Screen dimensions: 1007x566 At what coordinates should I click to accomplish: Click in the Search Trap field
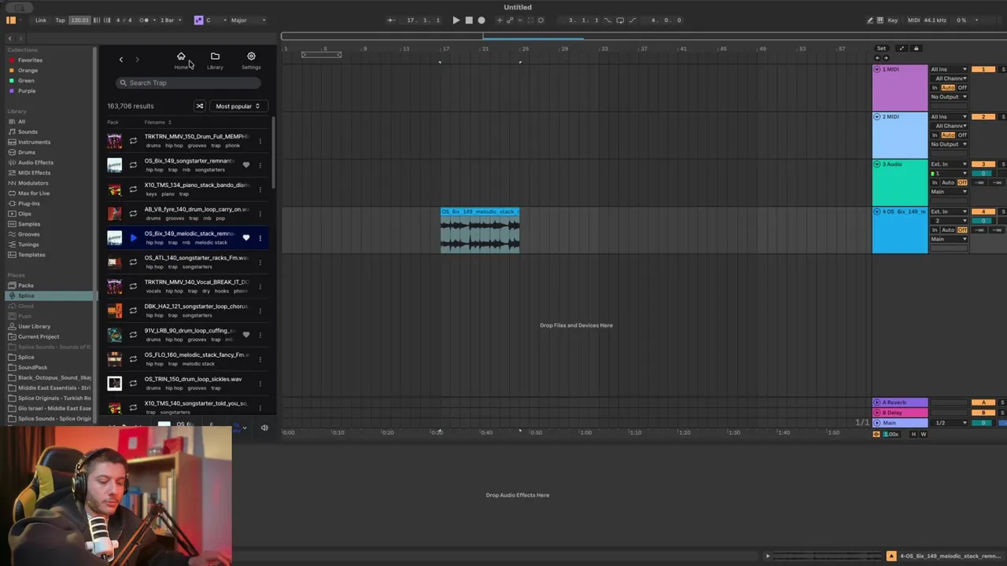[x=189, y=83]
